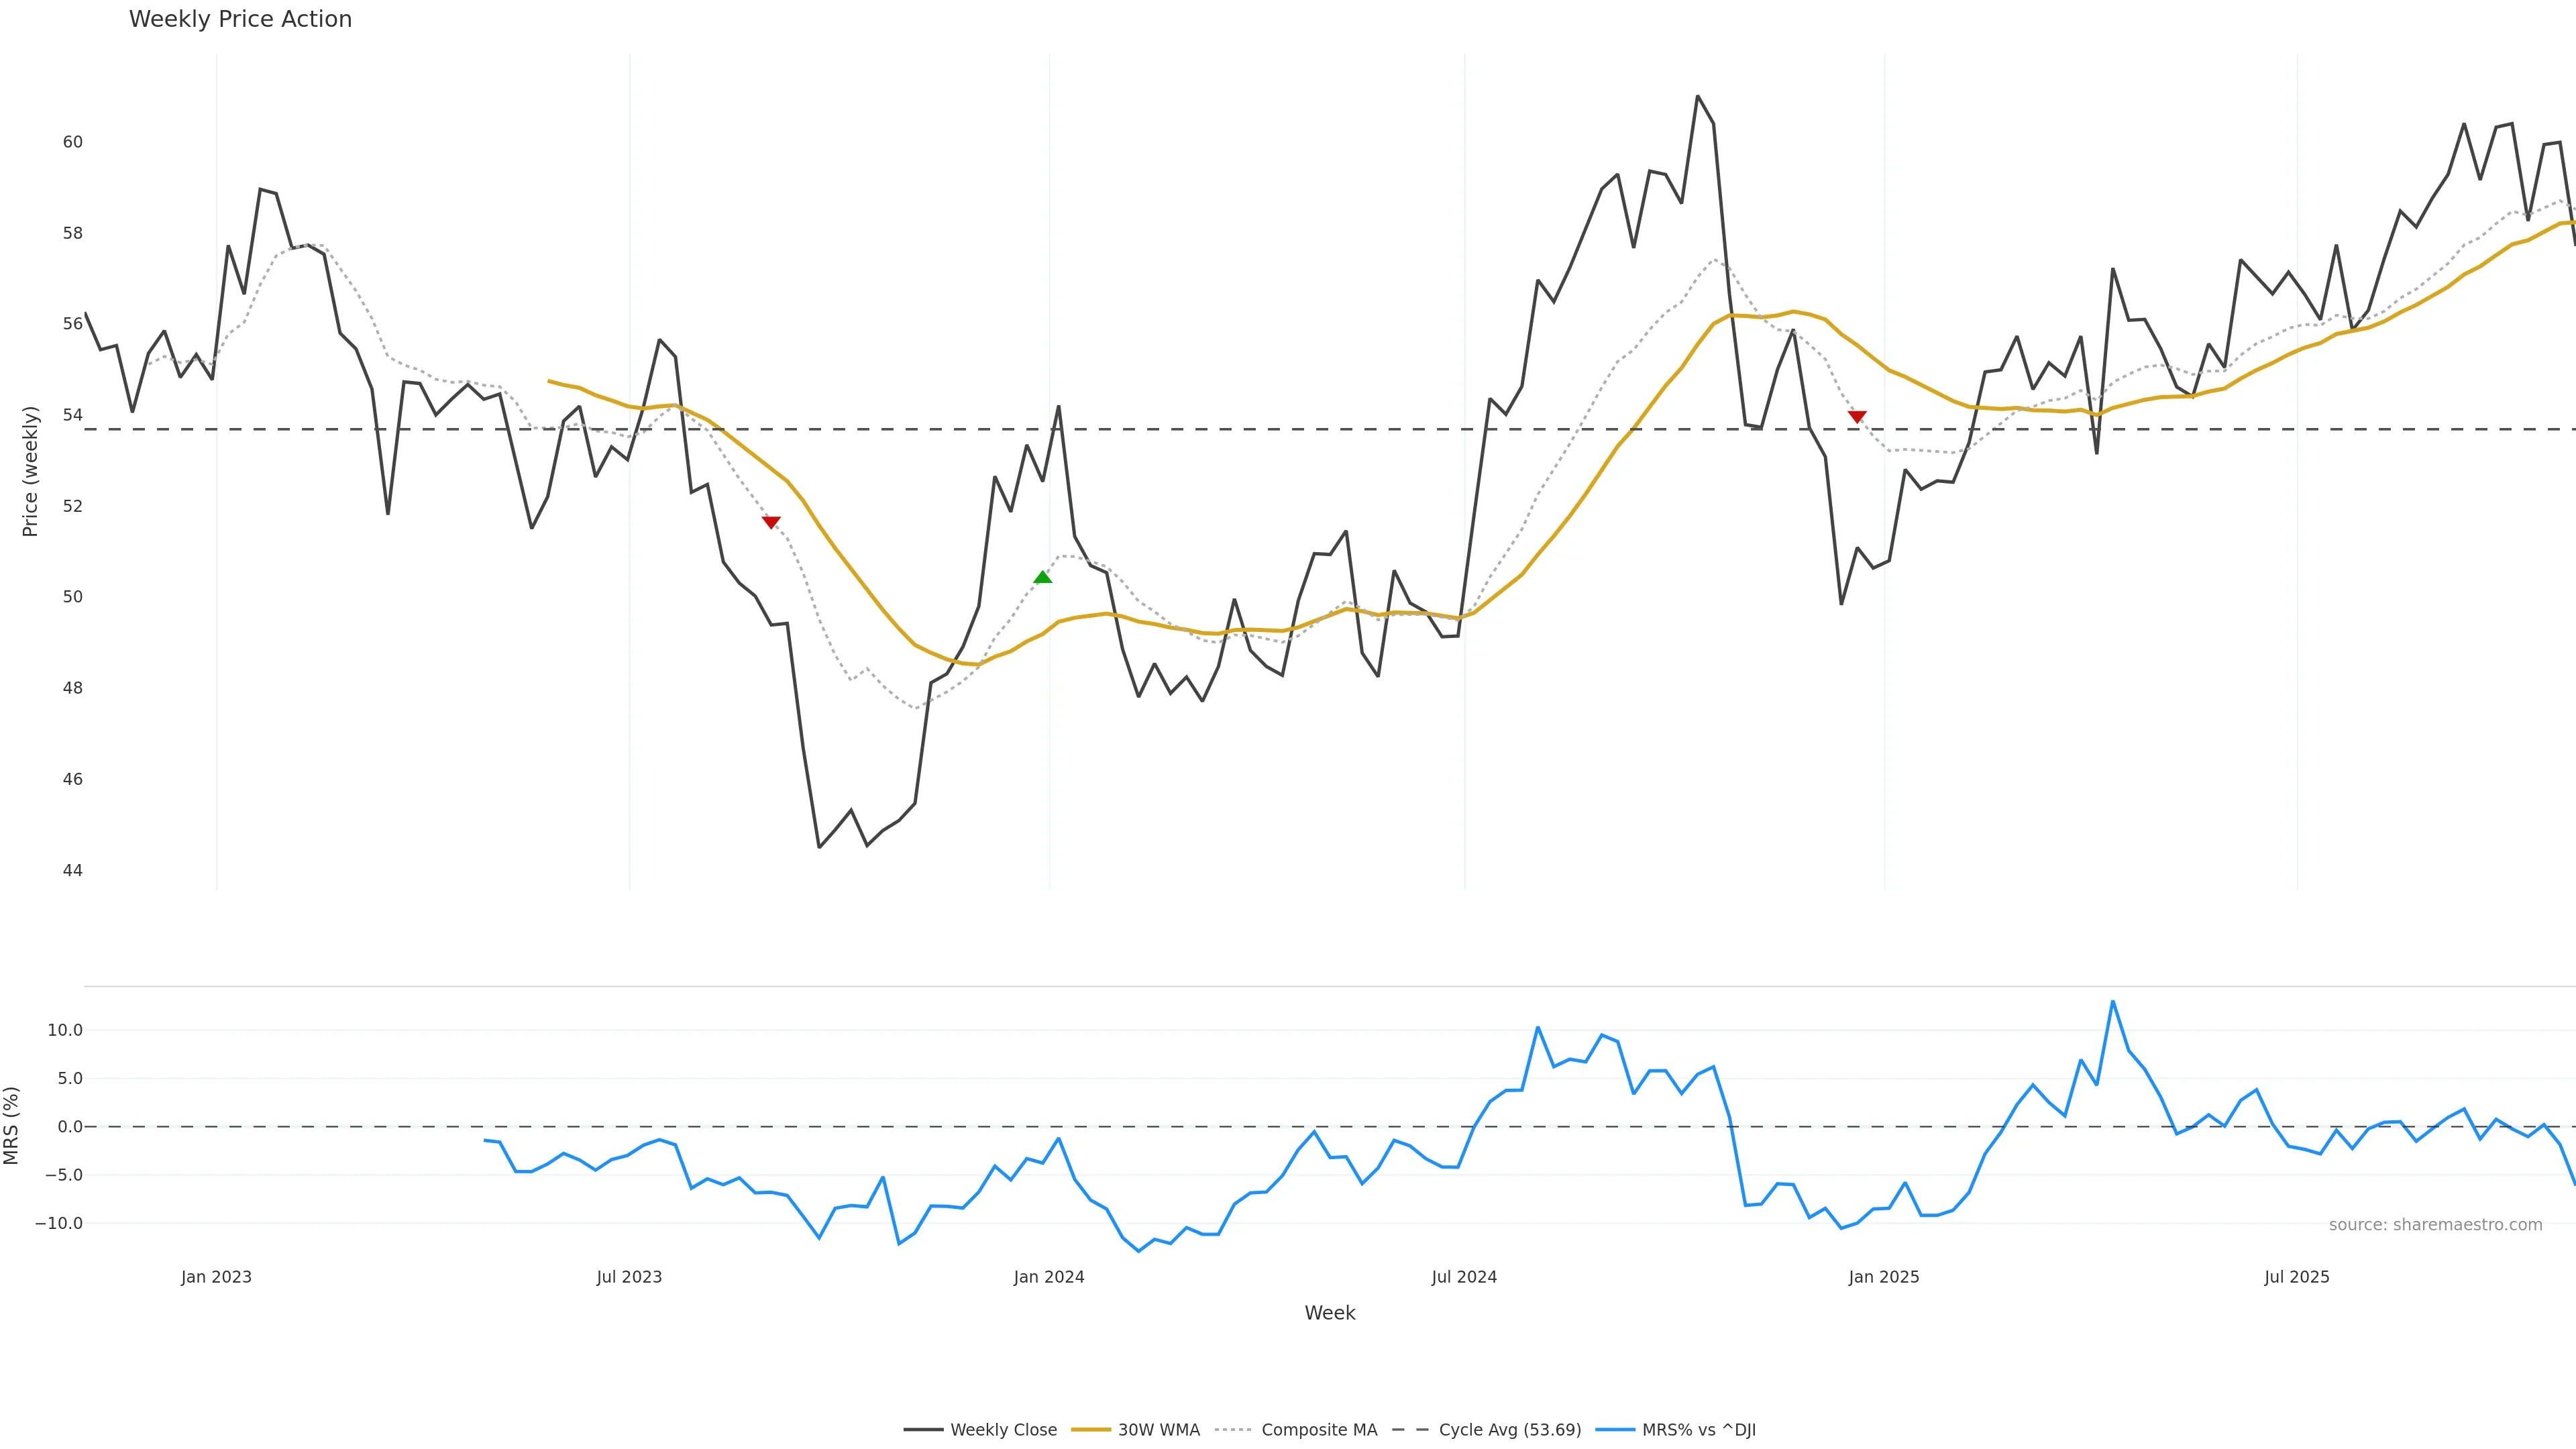Click the Price (weekly) y-axis title
2576x1449 pixels.
coord(30,471)
